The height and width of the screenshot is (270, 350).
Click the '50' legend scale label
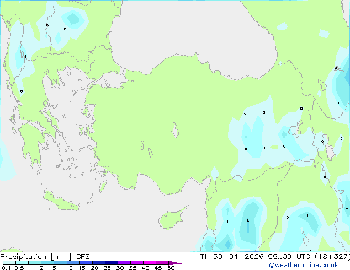pos(171,268)
